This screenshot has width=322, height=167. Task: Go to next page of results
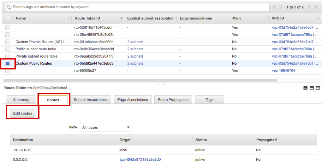pyautogui.click(x=309, y=7)
